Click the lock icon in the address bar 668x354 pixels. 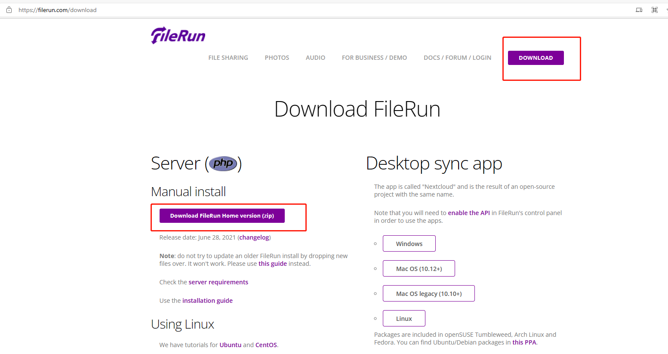pos(9,10)
